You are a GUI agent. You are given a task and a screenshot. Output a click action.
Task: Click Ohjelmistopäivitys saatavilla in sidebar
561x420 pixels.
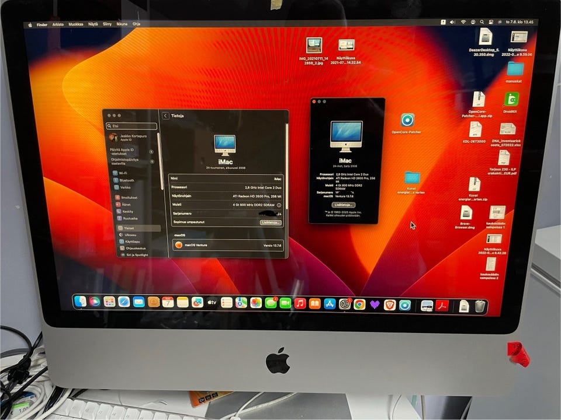tap(133, 162)
